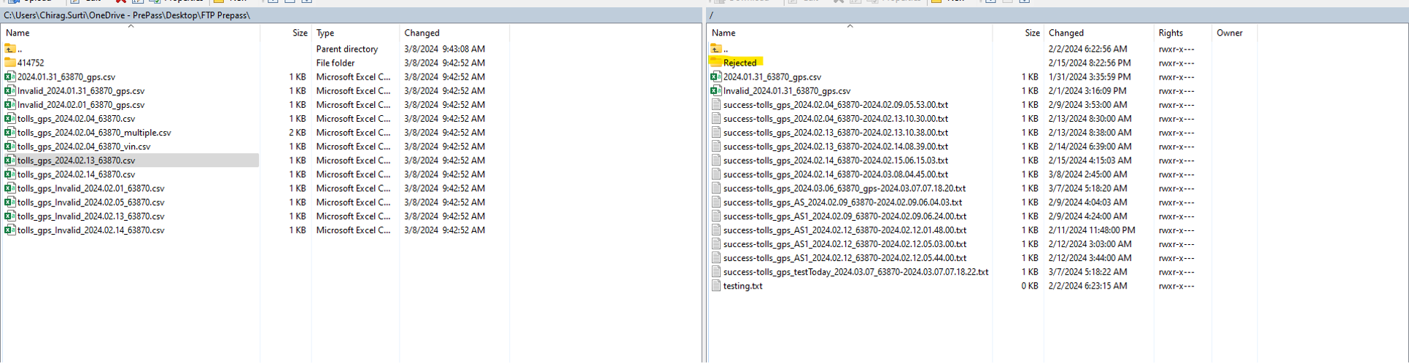Click the parent directory icon in remote panel
Image resolution: width=1409 pixels, height=363 pixels.
(x=716, y=49)
